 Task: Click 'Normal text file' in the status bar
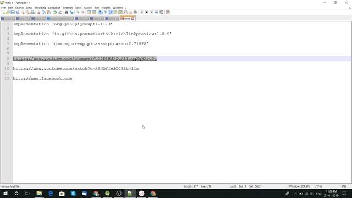click(x=10, y=186)
